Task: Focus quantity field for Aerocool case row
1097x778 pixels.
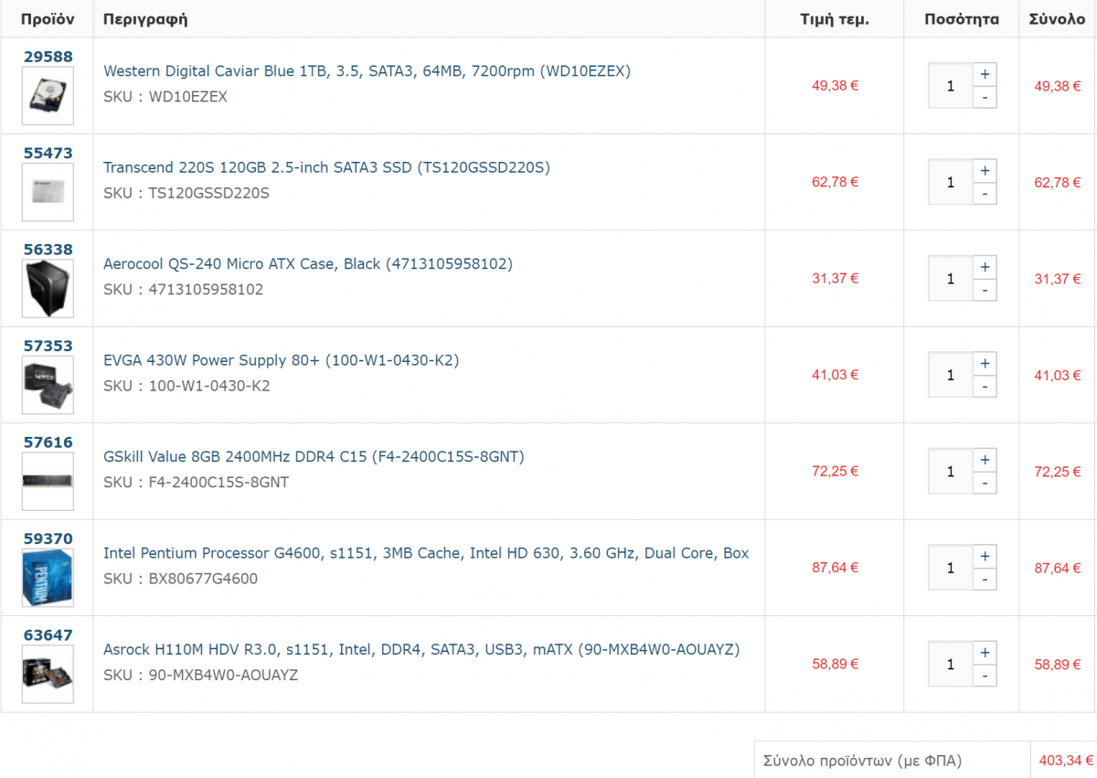Action: (951, 279)
